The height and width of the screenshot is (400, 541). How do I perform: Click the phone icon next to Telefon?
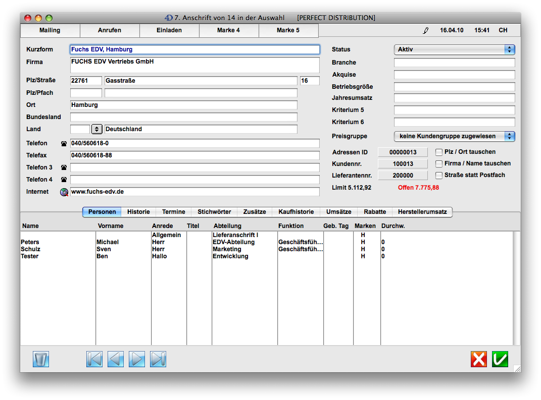[x=64, y=144]
